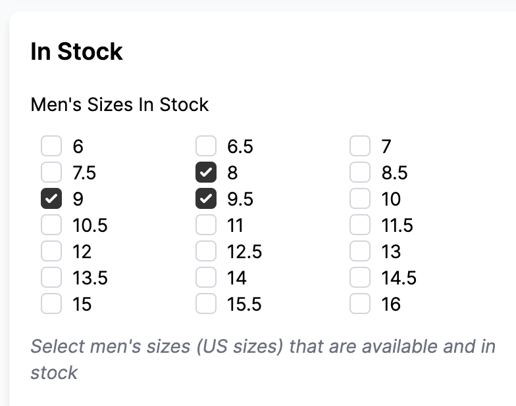
Task: Select the size 7 checkbox
Action: click(360, 146)
